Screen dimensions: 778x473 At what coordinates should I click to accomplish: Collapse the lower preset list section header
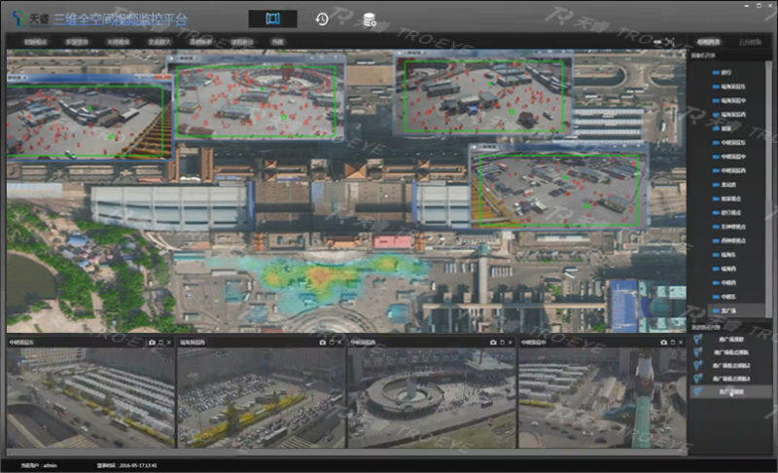(706, 327)
